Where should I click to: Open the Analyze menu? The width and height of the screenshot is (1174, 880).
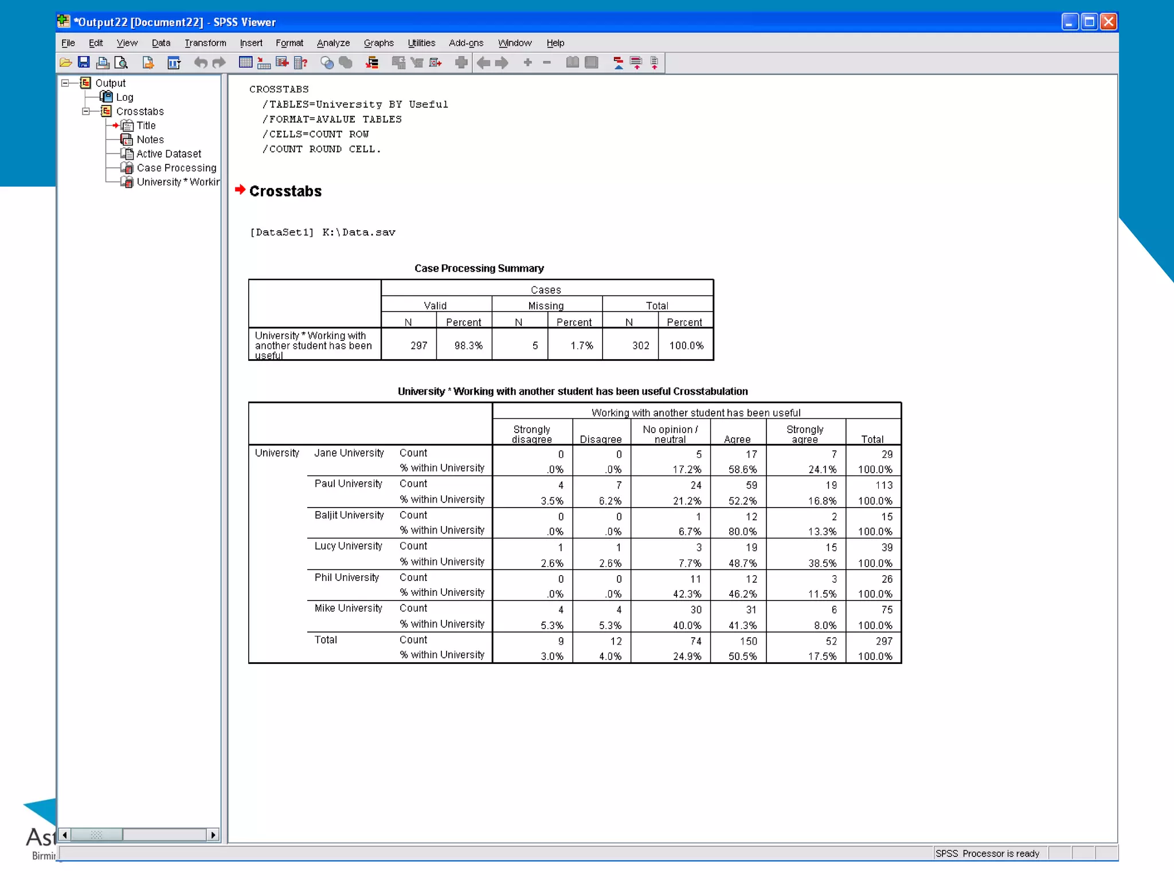click(333, 43)
